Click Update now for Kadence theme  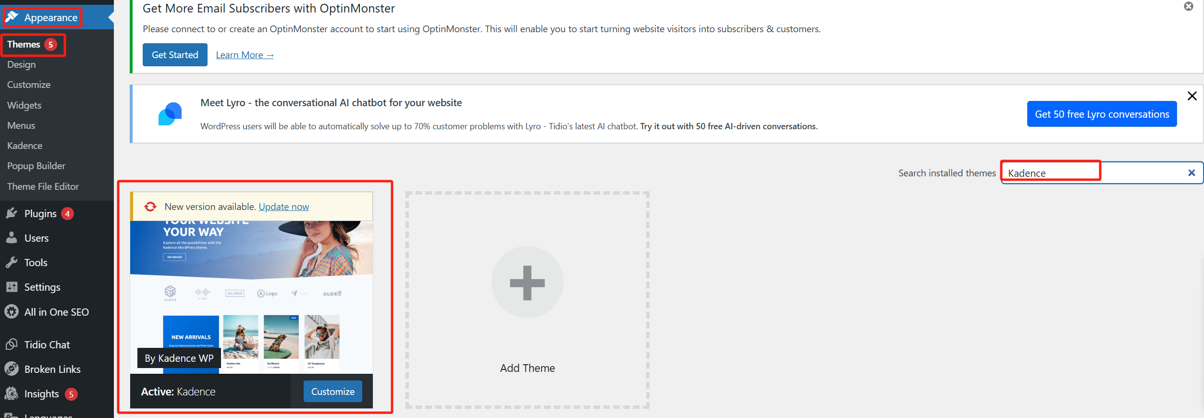tap(283, 207)
